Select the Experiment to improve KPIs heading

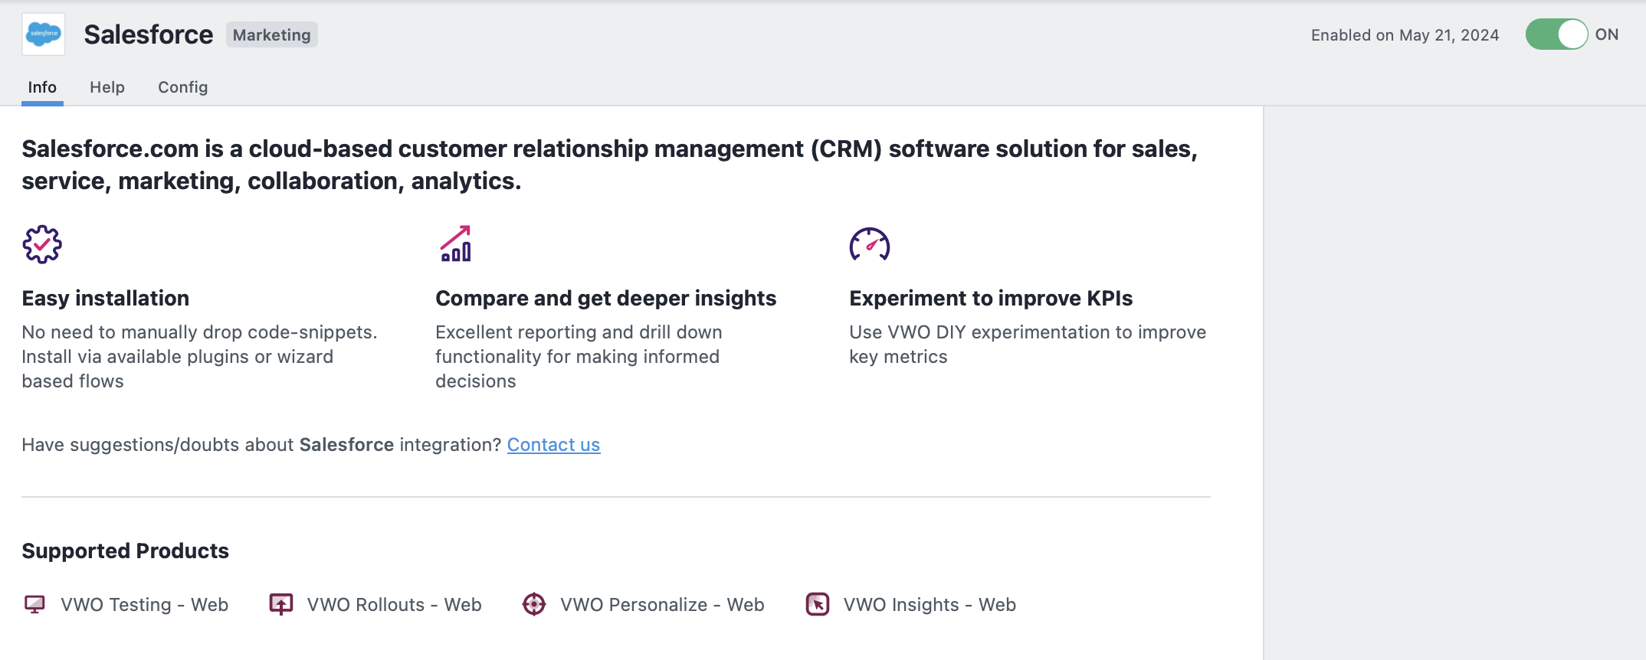coord(991,298)
